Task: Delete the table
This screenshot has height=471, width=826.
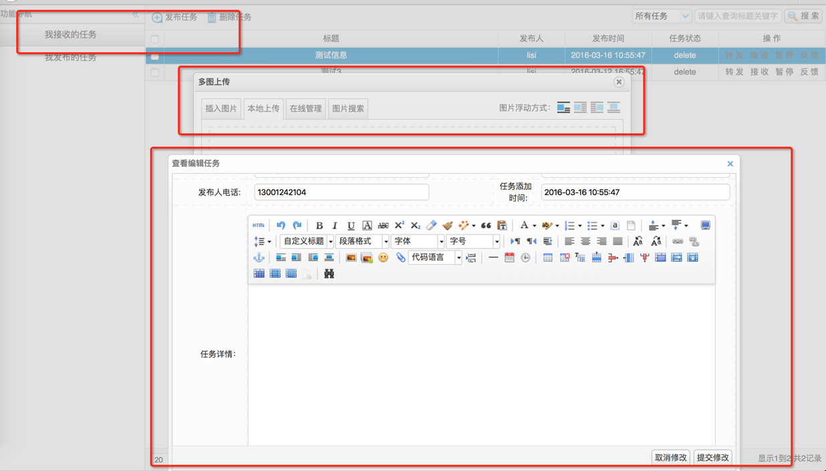Action: (564, 258)
